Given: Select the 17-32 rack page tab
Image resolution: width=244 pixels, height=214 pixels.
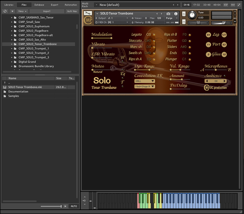Looking at the screenshot, I should [197, 5].
